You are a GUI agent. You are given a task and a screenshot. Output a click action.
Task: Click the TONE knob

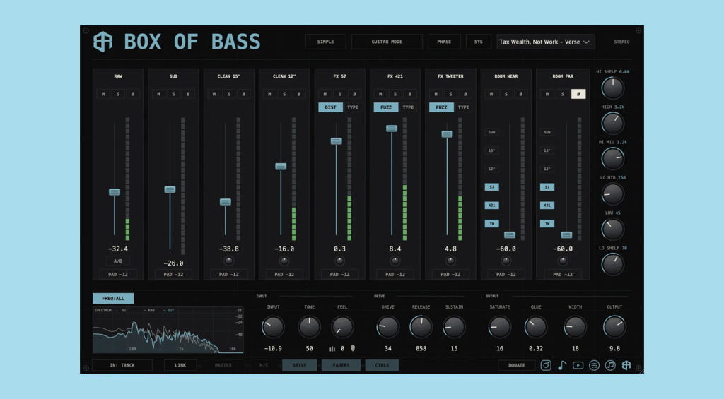click(x=309, y=327)
